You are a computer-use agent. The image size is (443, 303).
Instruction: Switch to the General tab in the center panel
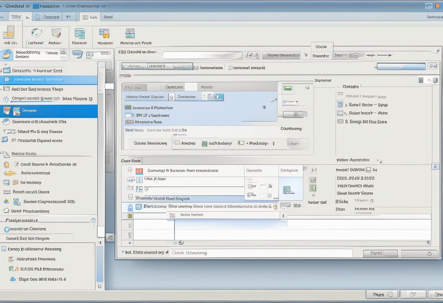click(x=175, y=87)
